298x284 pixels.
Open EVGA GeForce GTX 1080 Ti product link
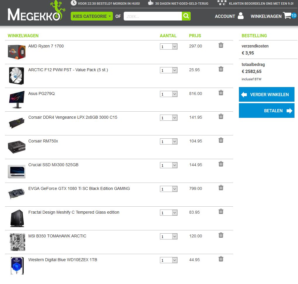tap(79, 188)
